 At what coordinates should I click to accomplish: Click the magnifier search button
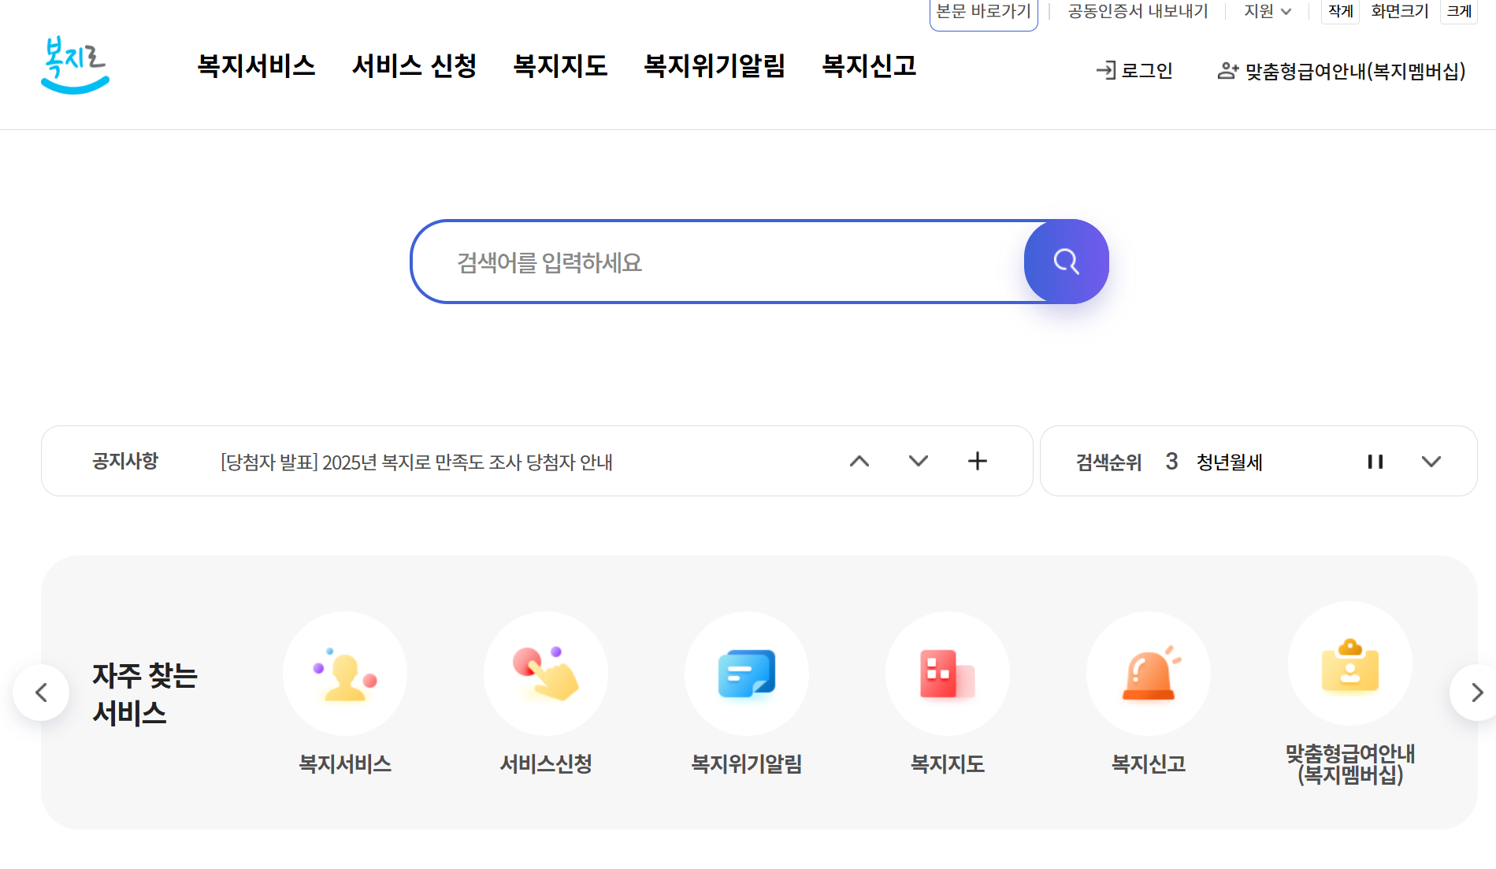pos(1066,262)
